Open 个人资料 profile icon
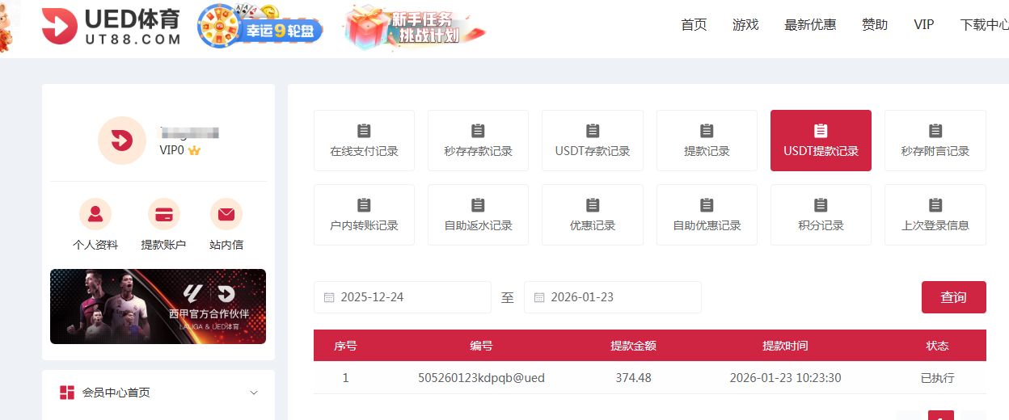The height and width of the screenshot is (420, 1009). pos(95,214)
